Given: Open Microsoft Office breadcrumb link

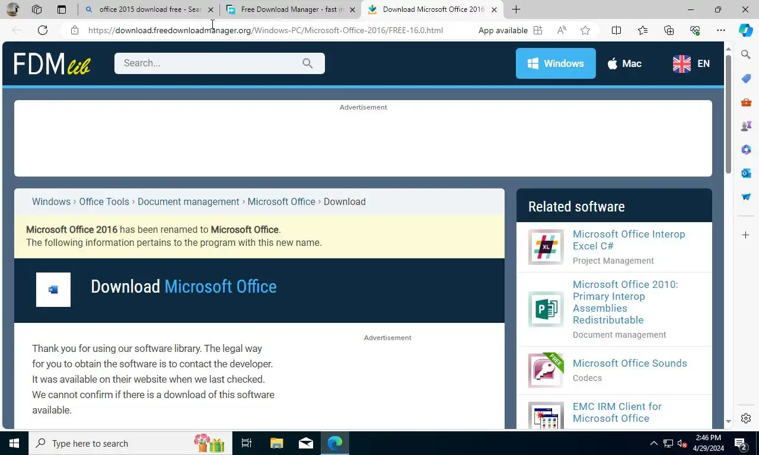Looking at the screenshot, I should coord(282,201).
